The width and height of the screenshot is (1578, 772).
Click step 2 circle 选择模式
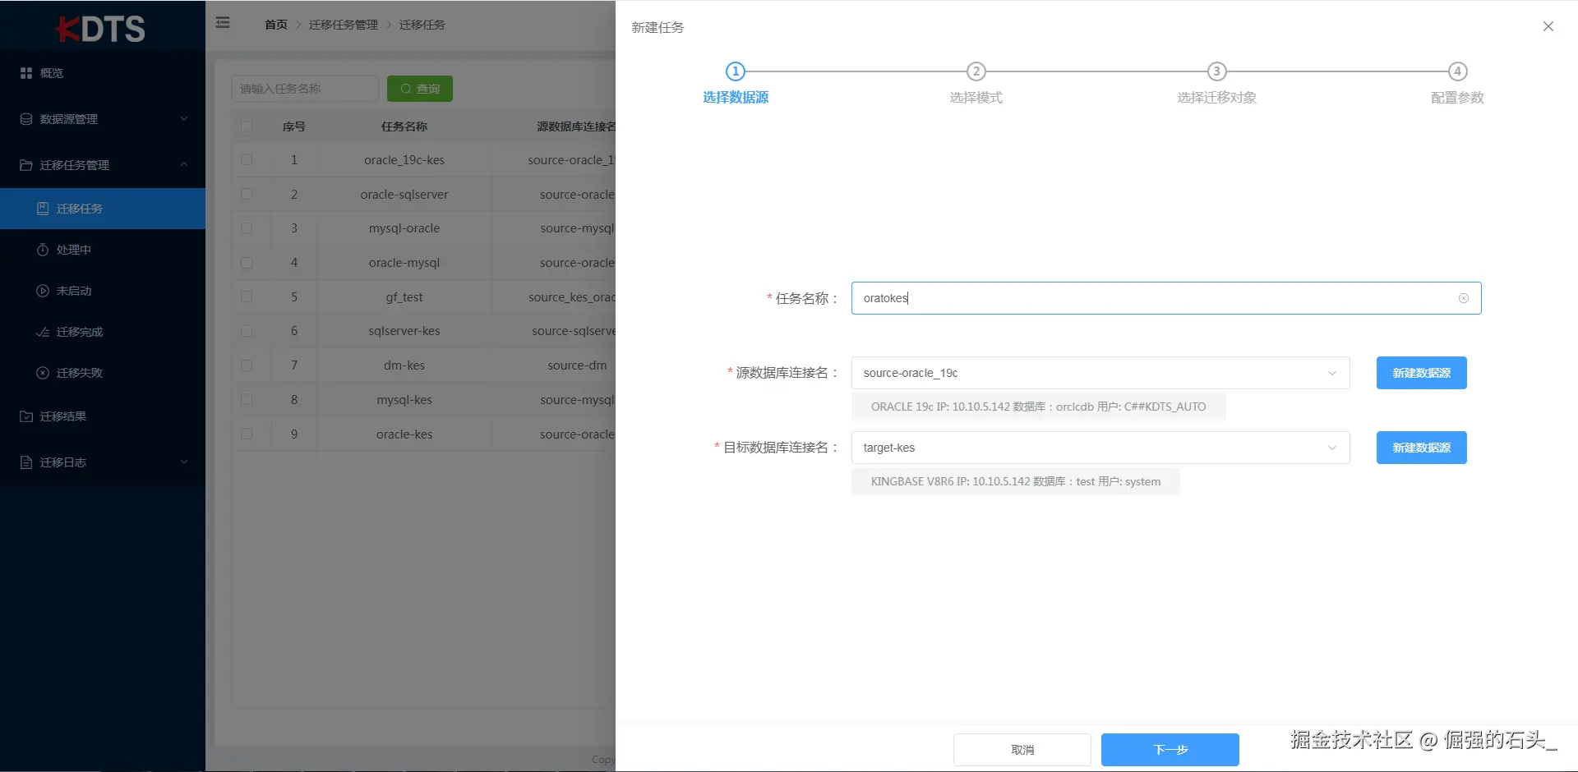tap(976, 71)
